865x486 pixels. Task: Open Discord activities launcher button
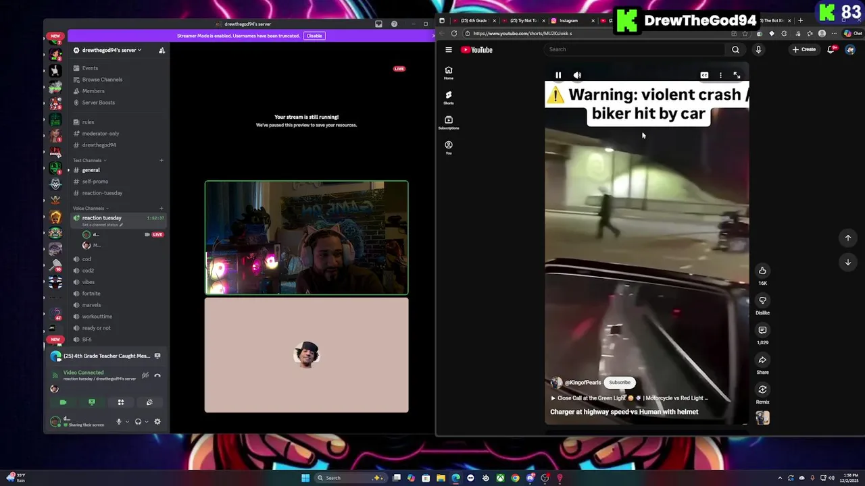[x=121, y=402]
